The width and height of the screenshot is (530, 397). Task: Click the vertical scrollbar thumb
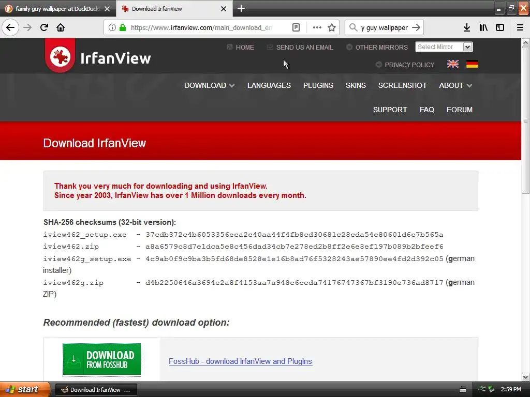point(525,120)
